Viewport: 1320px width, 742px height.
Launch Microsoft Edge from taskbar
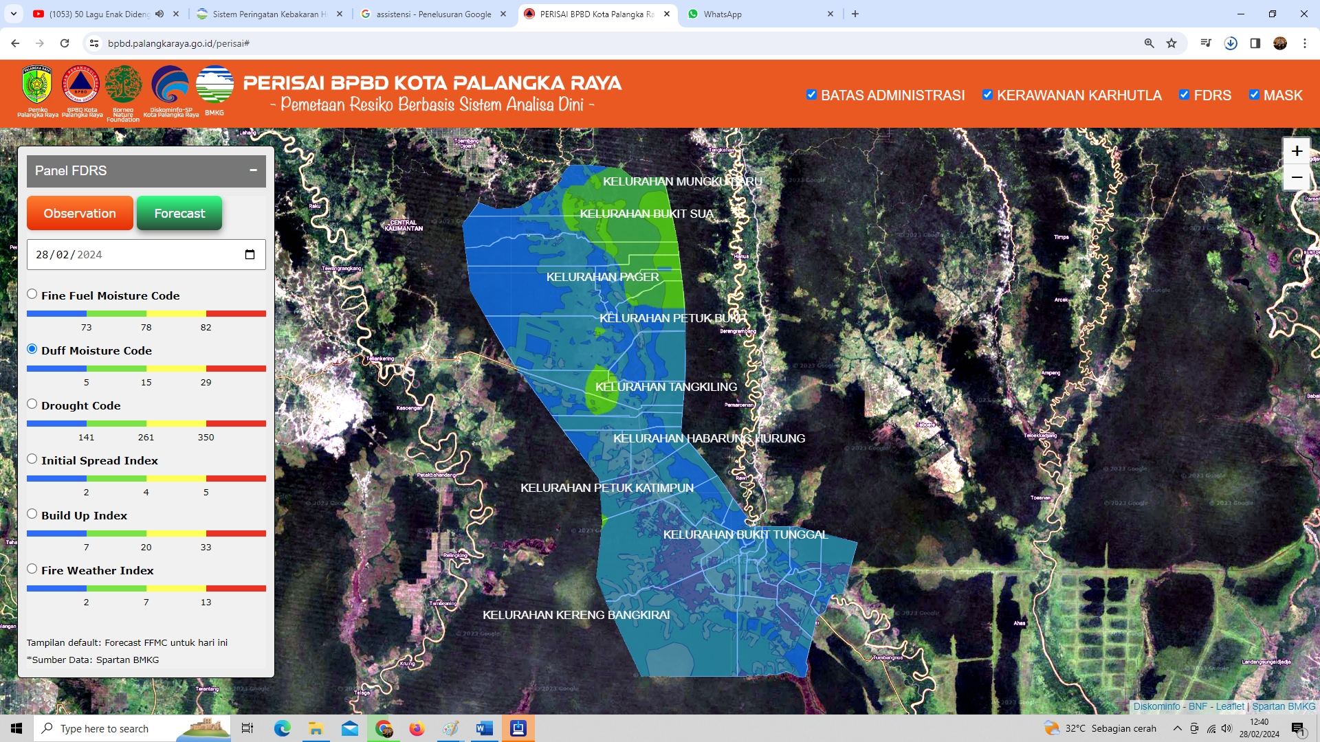(x=282, y=728)
